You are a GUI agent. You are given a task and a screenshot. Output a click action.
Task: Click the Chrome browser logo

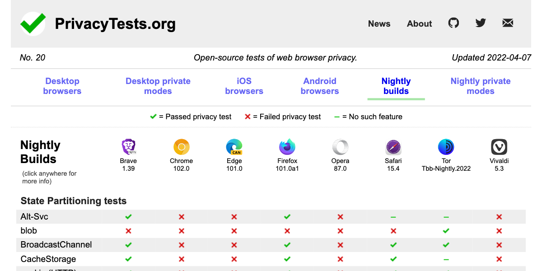(x=181, y=147)
